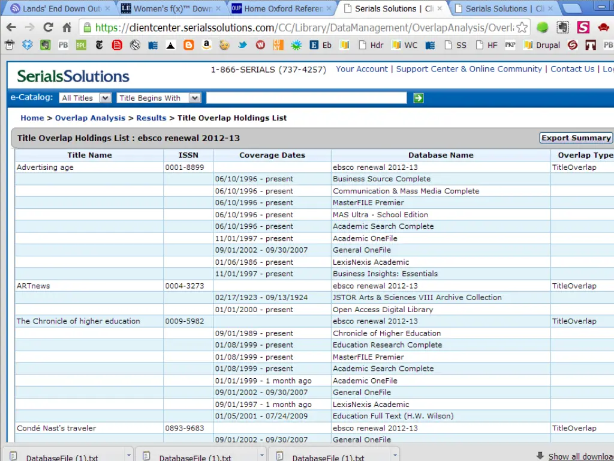
Task: Click the browser forward arrow
Action: point(29,28)
